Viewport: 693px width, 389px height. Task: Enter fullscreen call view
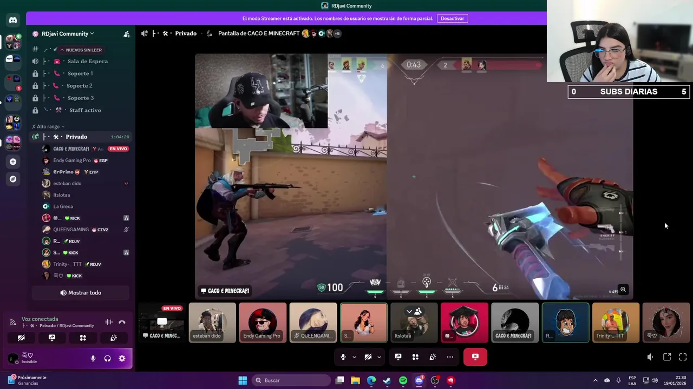(x=683, y=357)
